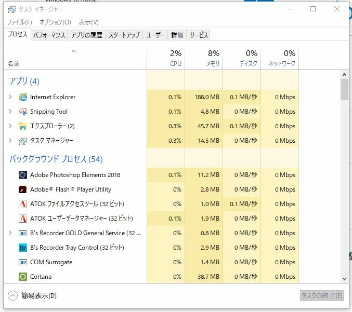Click the Adobe Photoshop Elements 2018 icon
352x312 pixels.
pyautogui.click(x=23, y=175)
